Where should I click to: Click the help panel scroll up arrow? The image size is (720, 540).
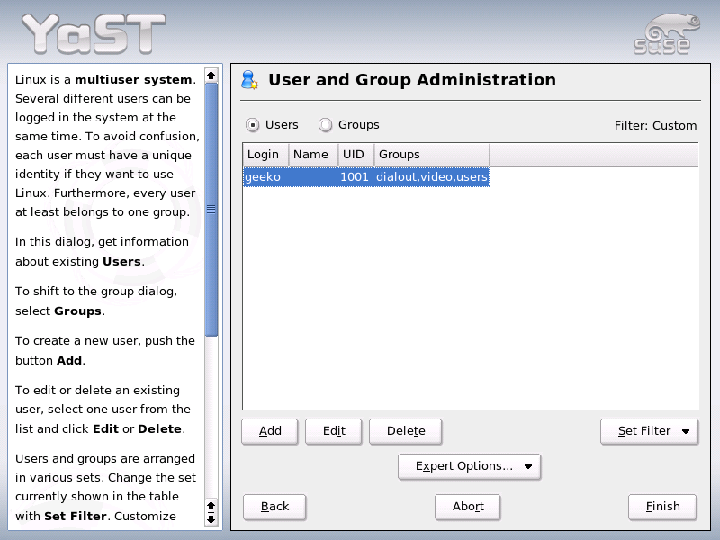coord(211,76)
